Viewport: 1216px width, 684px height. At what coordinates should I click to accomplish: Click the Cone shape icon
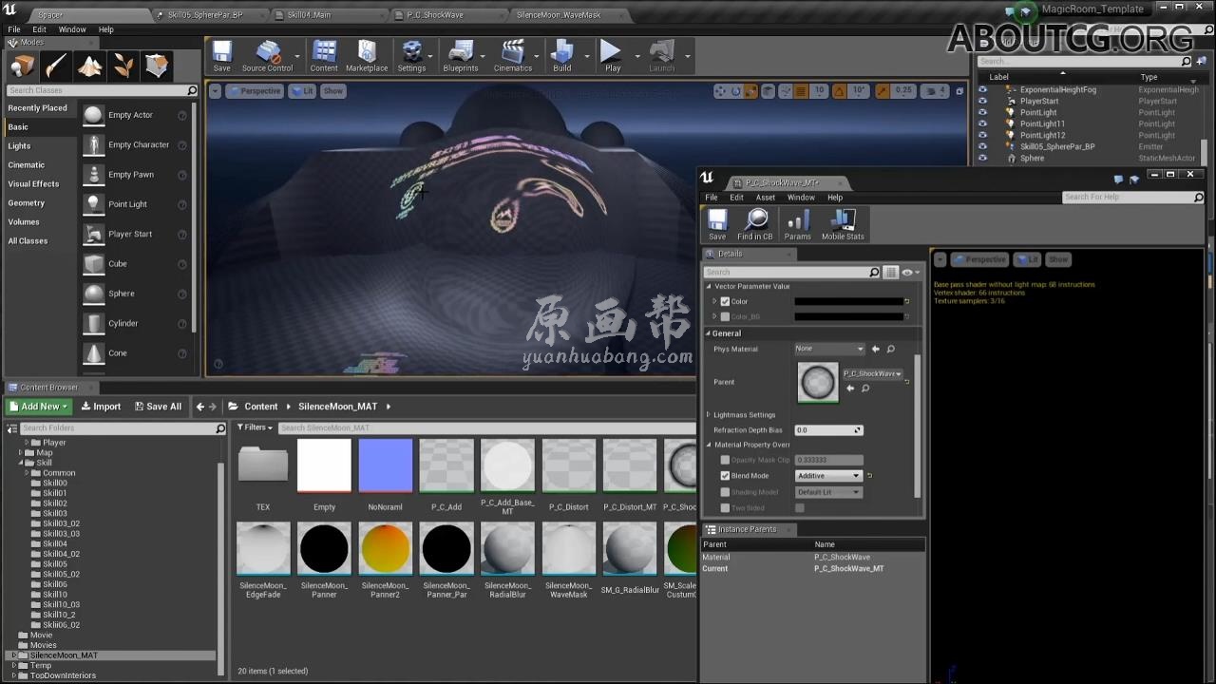(x=93, y=353)
